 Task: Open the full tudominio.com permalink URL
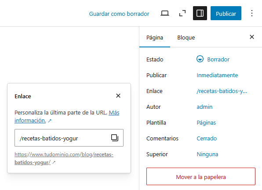tap(64, 158)
